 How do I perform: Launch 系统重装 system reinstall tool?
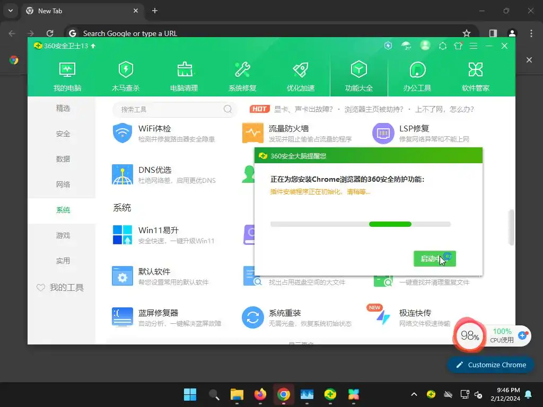pyautogui.click(x=297, y=317)
